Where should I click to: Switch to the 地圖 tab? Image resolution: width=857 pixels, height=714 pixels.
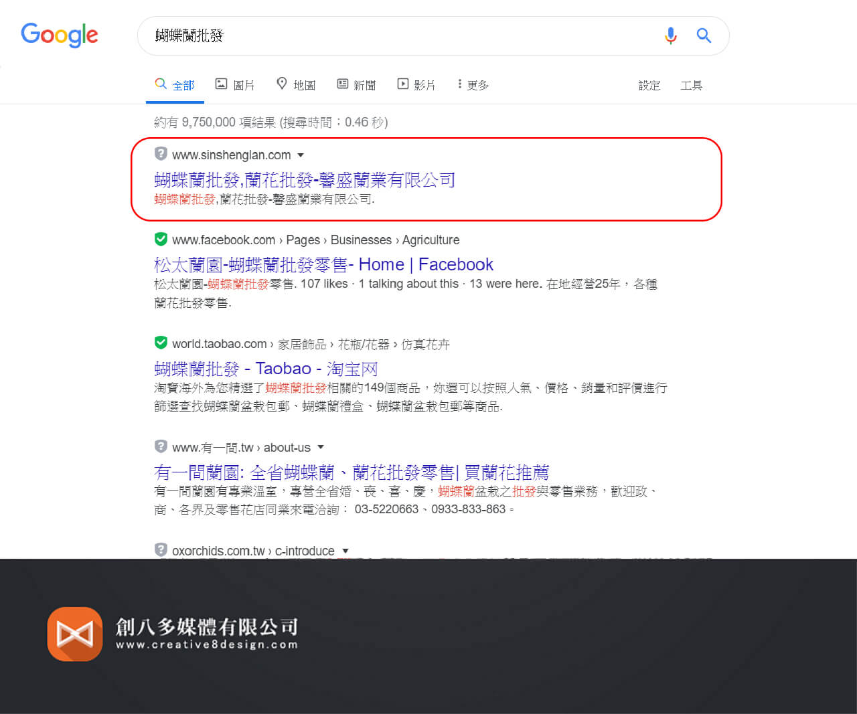(x=296, y=85)
